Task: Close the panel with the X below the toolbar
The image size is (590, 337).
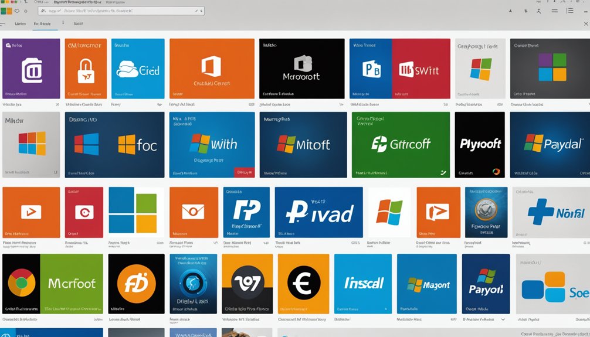Action: (x=586, y=23)
